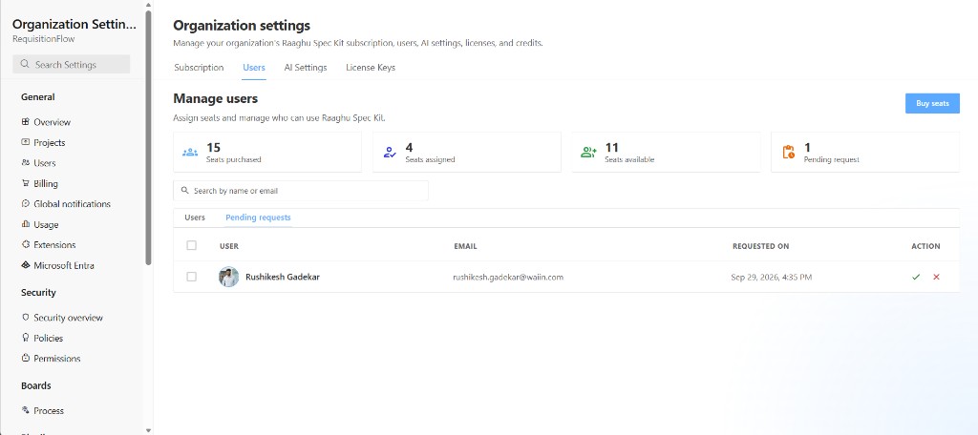Image resolution: width=978 pixels, height=435 pixels.
Task: Switch to the AI Settings tab
Action: [306, 68]
